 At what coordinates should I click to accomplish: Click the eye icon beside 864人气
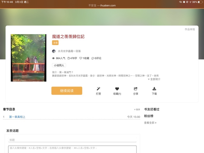[53, 58]
